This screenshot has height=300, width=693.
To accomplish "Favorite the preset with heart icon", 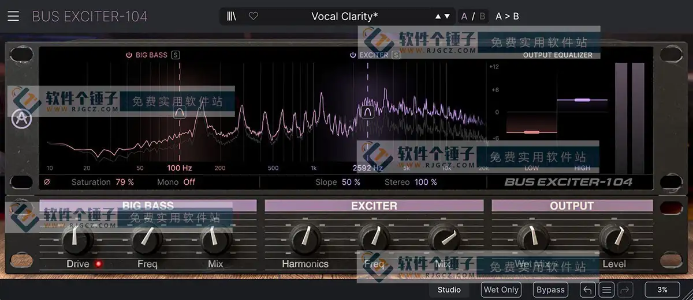I will [x=253, y=16].
